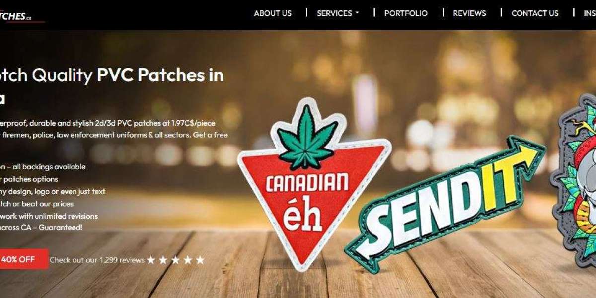Open the 1,299 reviews link
596x298 pixels.
[97, 260]
